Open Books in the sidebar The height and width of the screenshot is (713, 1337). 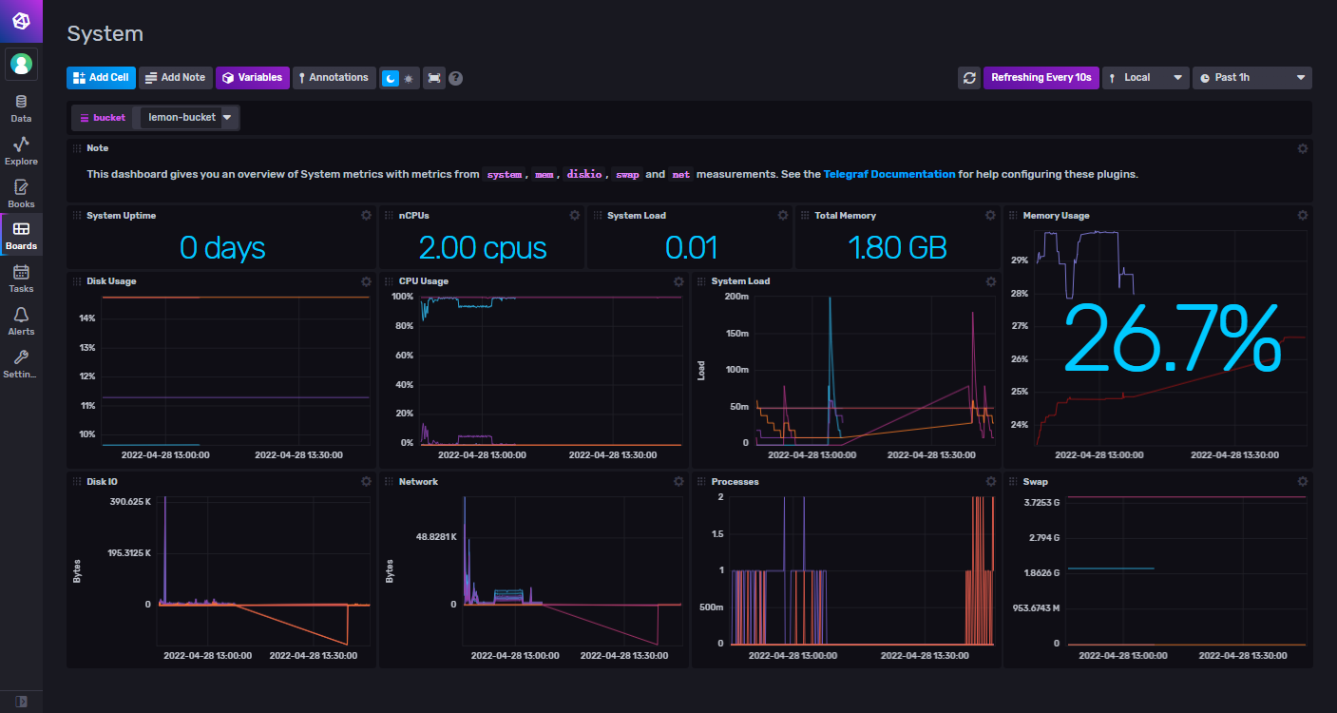pos(21,194)
